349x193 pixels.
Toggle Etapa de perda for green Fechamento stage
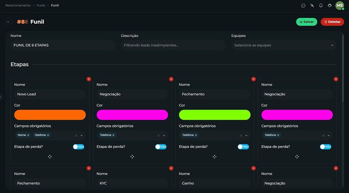[243, 147]
